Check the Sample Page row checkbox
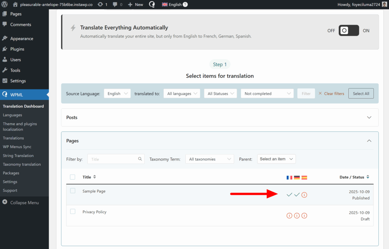Image resolution: width=389 pixels, height=249 pixels. (73, 191)
